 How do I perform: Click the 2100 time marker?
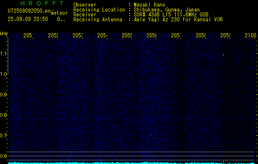pyautogui.click(x=251, y=35)
